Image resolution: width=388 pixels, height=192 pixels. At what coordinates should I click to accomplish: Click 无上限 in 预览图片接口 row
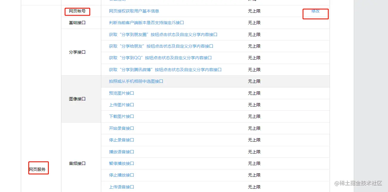[254, 93]
